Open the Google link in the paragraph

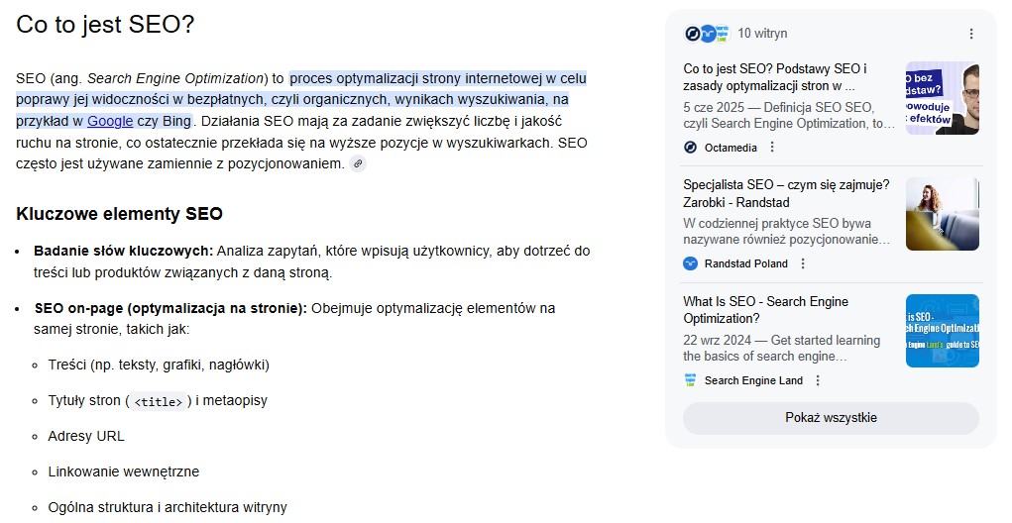tap(110, 121)
